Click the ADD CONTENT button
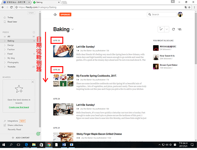 pos(21,138)
